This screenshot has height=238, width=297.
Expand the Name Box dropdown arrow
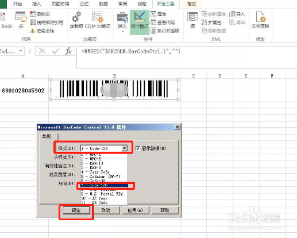coord(20,51)
